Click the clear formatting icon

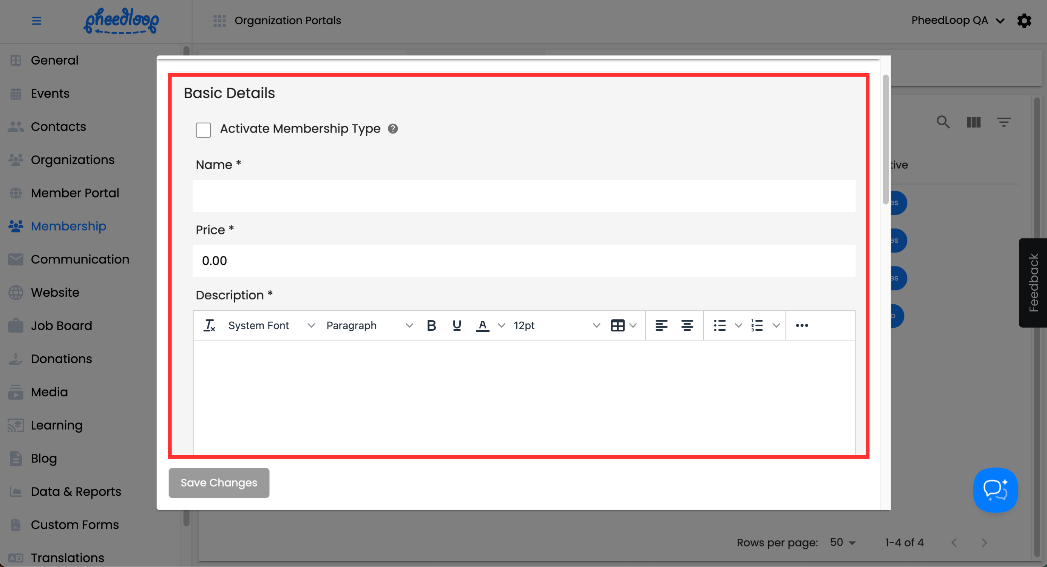click(209, 325)
